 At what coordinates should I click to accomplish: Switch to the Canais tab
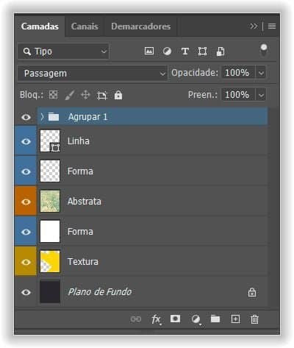[x=85, y=26]
